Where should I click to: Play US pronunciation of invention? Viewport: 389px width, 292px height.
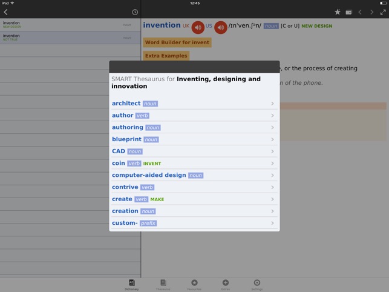tap(221, 27)
